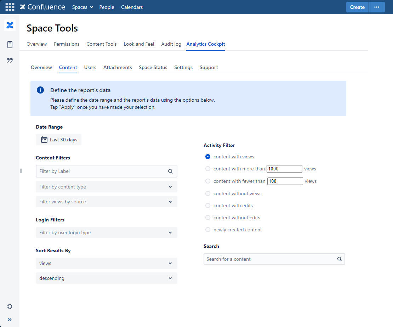Open 'Filter by user login type' dropdown
This screenshot has height=327, width=393.
pyautogui.click(x=106, y=232)
